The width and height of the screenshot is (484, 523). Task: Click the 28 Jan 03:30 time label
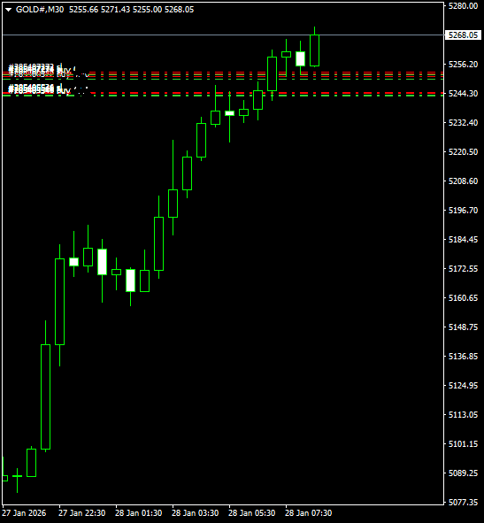[x=196, y=512]
